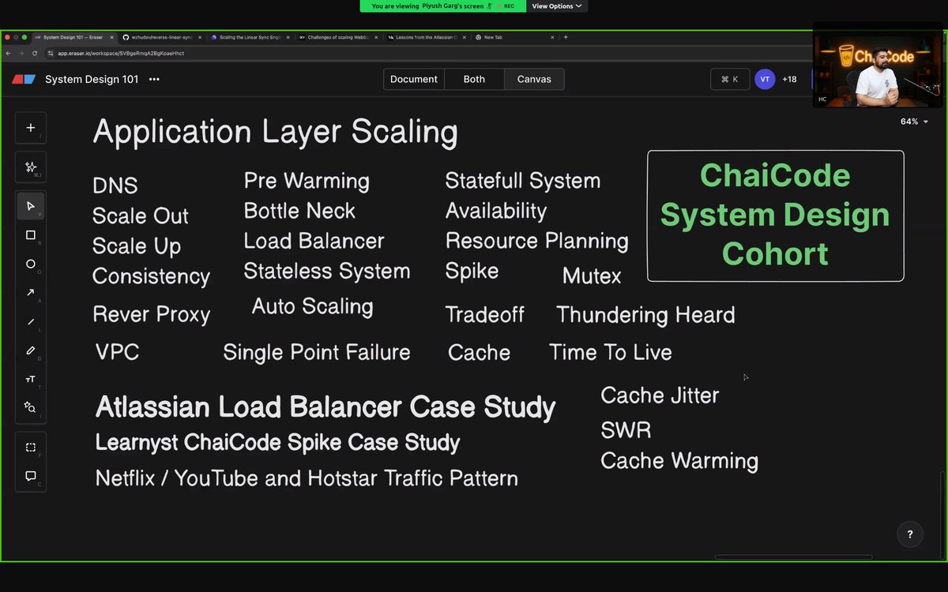Close the wzhudev reverse-linear-sync tab
948x592 pixels.
(201, 37)
